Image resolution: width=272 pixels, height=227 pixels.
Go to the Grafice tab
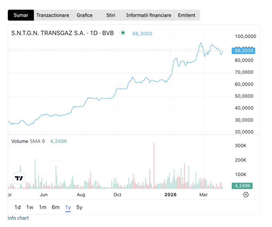pos(84,15)
